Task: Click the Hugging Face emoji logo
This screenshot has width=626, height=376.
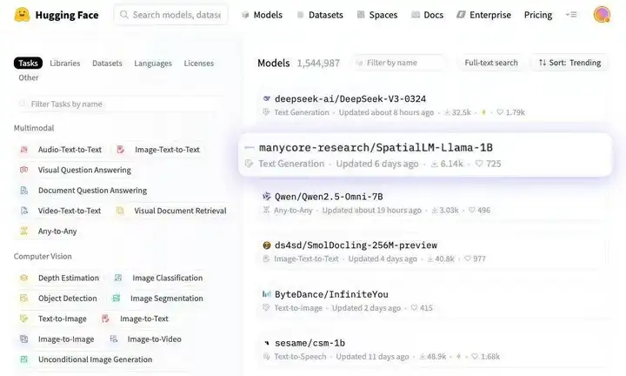Action: tap(22, 15)
